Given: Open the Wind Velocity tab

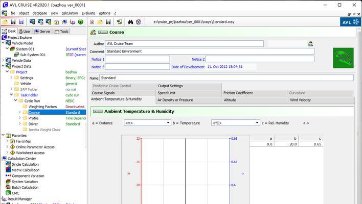Looking at the screenshot, I should click(321, 100).
